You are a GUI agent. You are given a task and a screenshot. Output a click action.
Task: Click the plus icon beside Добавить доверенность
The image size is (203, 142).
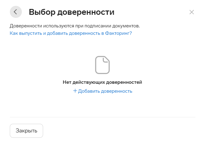pos(75,91)
